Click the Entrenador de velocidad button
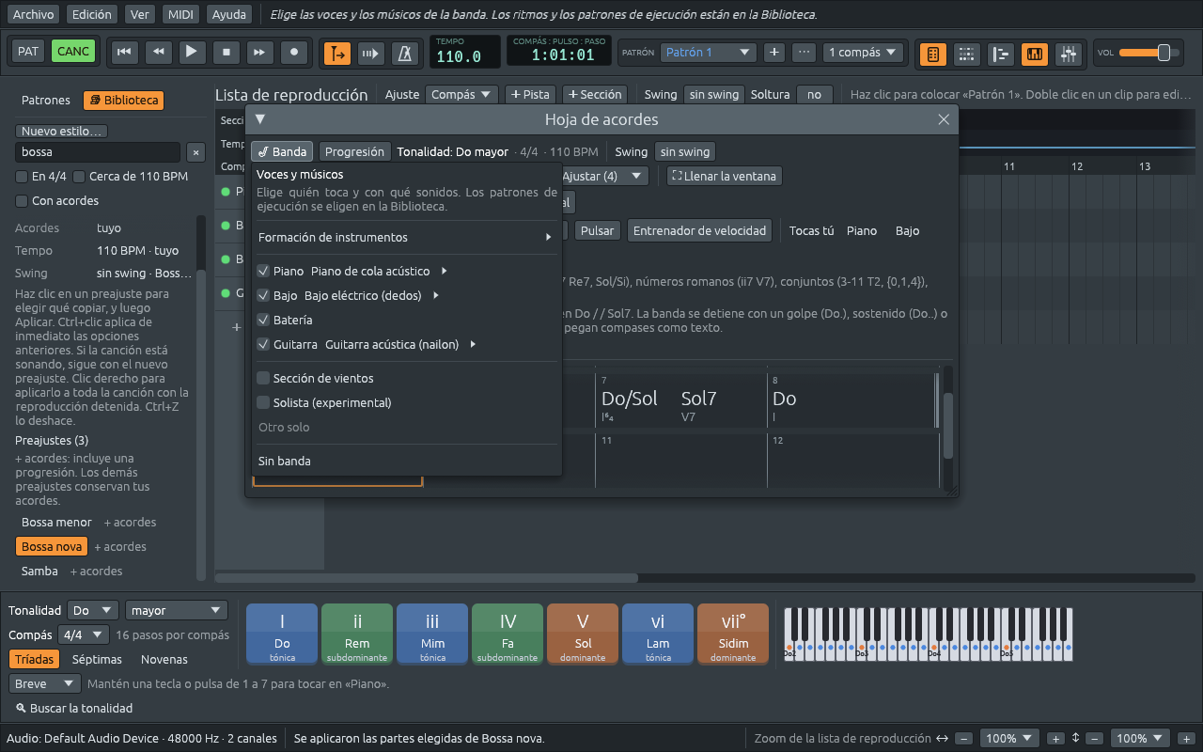This screenshot has width=1203, height=752. tap(700, 231)
